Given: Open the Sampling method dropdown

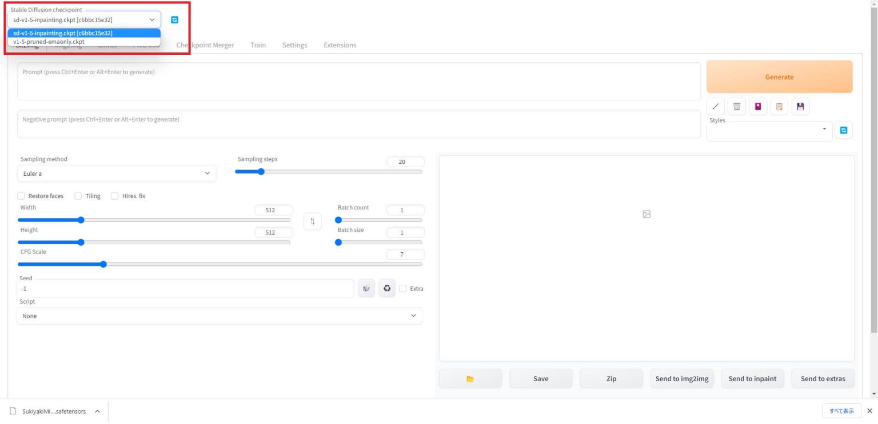Looking at the screenshot, I should [117, 173].
